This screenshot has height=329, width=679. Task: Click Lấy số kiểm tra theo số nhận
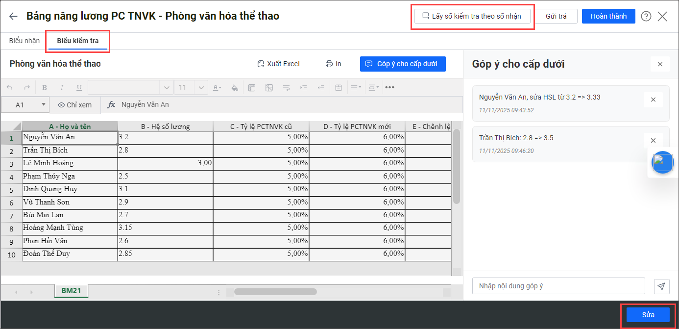(x=472, y=16)
